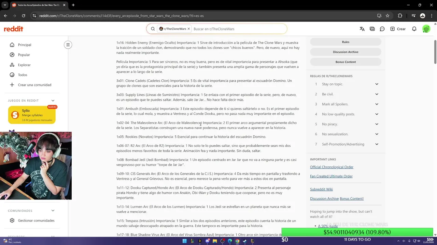The image size is (437, 245).
Task: Open site information icon in address bar
Action: pyautogui.click(x=34, y=16)
